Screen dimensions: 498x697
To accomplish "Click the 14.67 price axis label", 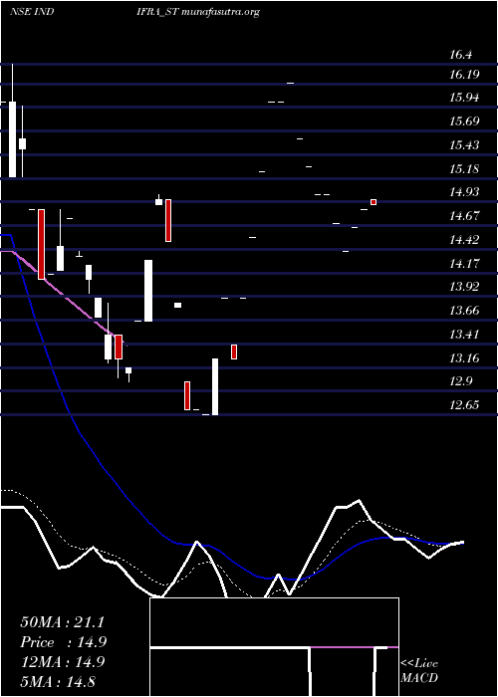I will pos(464,216).
